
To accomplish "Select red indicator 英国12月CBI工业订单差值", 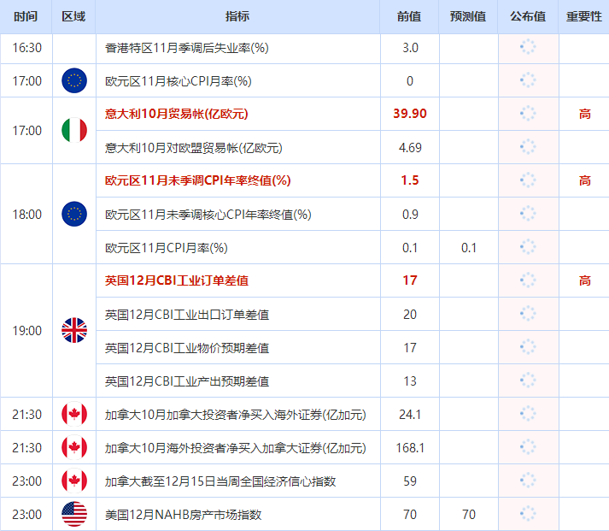I will pyautogui.click(x=177, y=280).
